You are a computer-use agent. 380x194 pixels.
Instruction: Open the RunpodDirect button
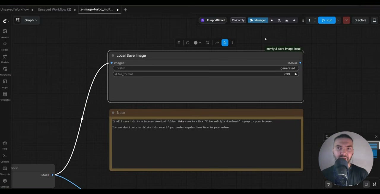pyautogui.click(x=213, y=20)
